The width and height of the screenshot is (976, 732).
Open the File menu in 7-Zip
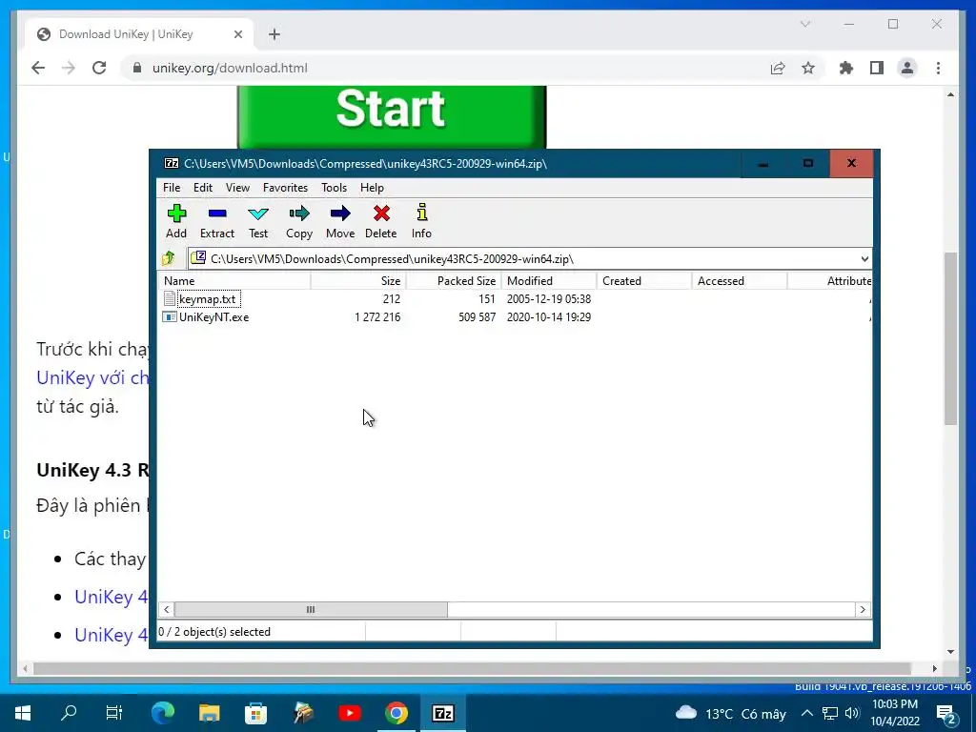coord(172,188)
